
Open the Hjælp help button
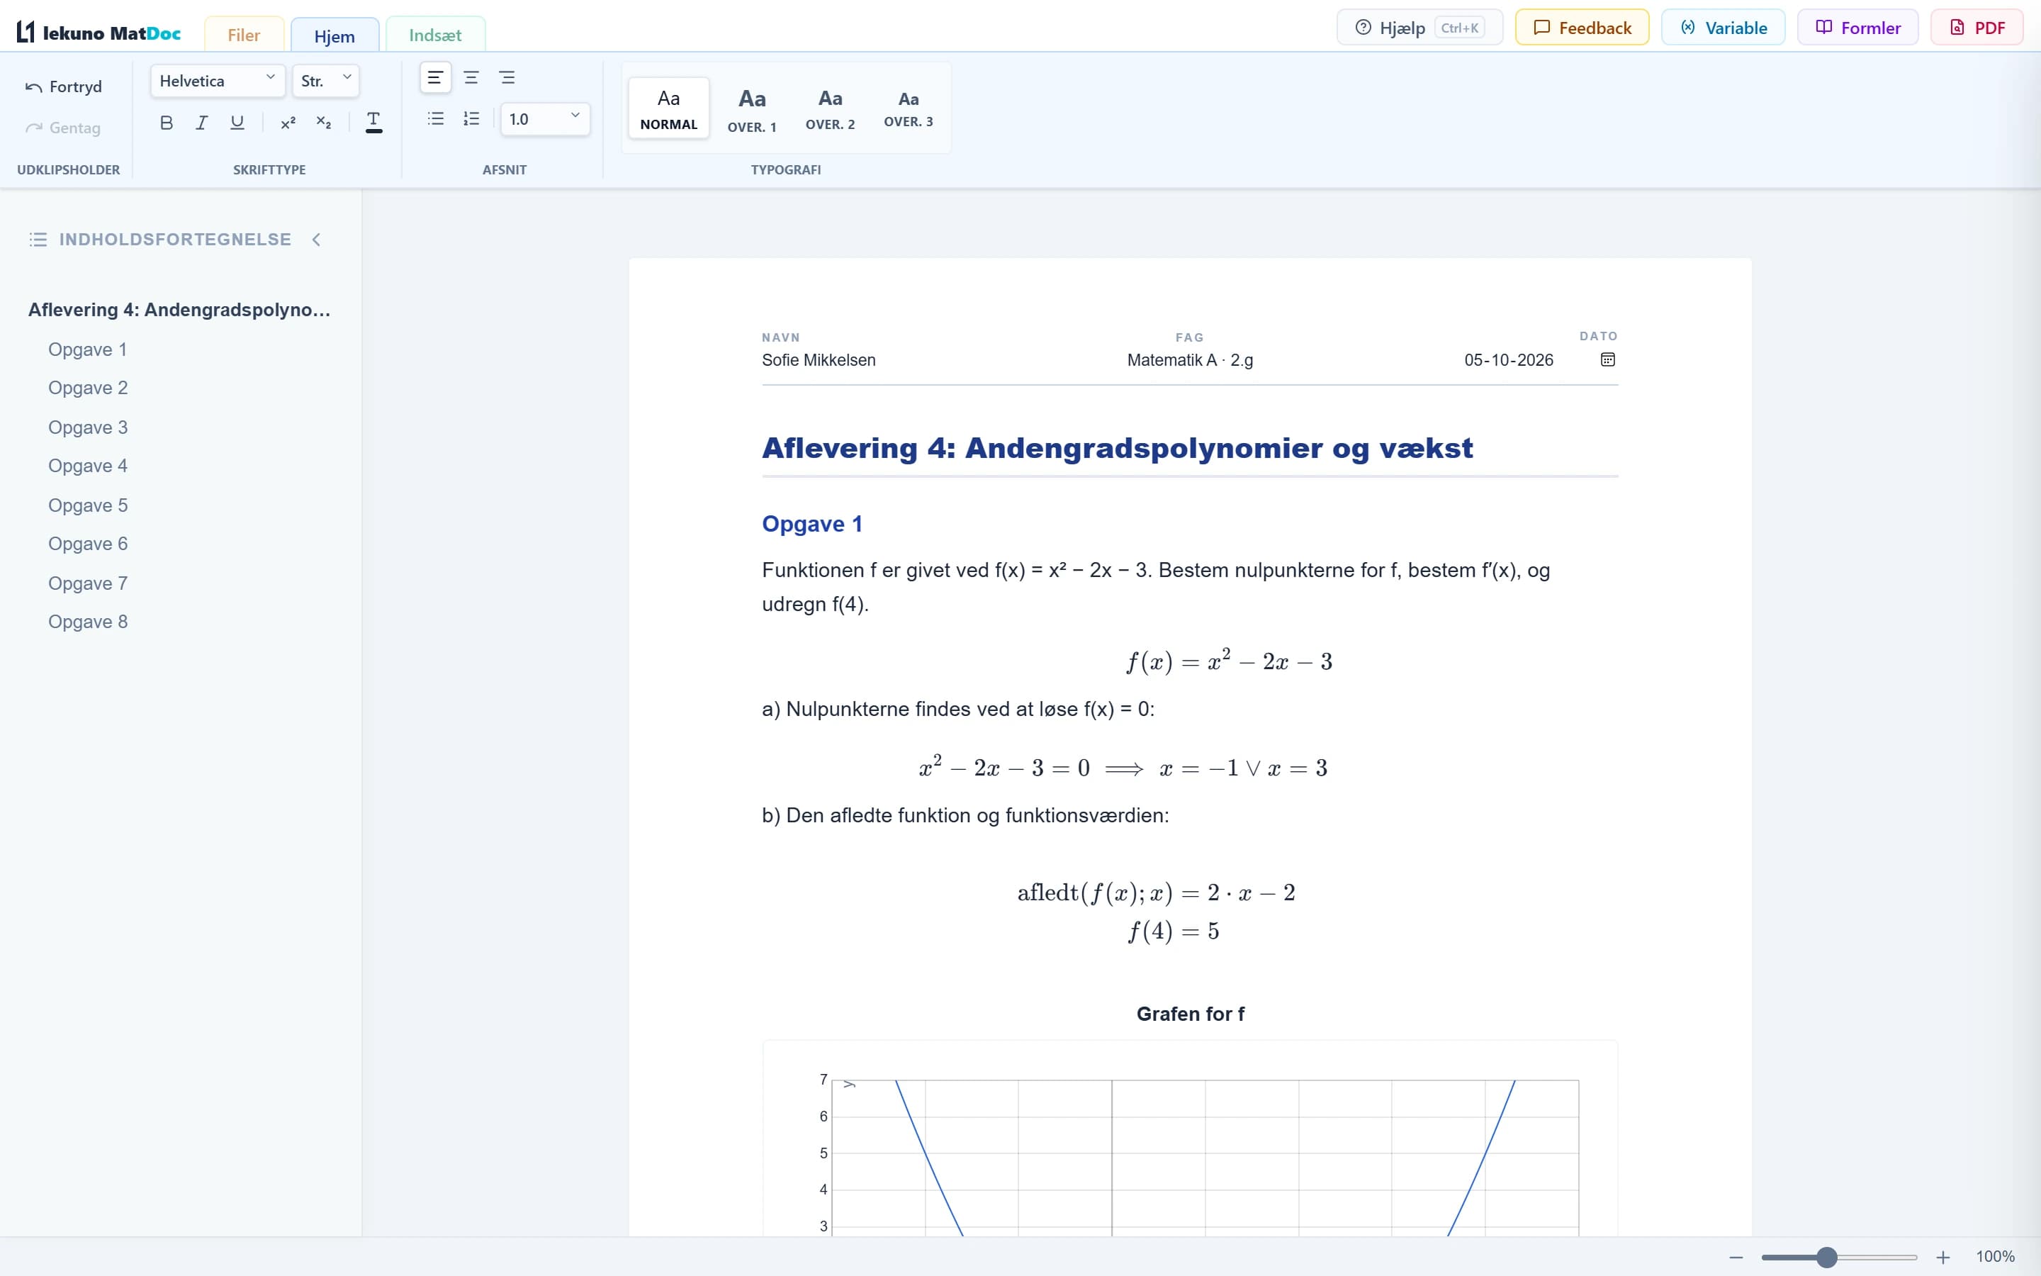pyautogui.click(x=1419, y=28)
